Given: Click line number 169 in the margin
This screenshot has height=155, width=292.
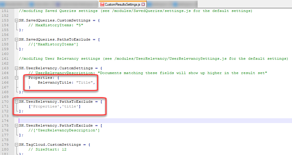Looking at the screenshot, I should tap(5, 97).
